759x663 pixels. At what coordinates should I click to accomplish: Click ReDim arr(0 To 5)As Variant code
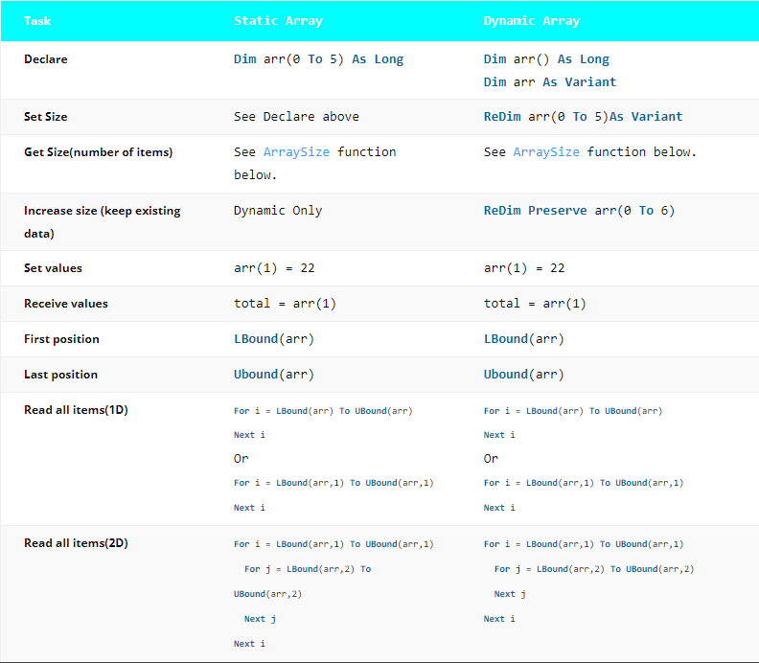point(584,117)
